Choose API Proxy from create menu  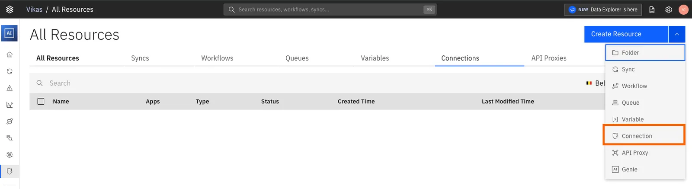(645, 153)
